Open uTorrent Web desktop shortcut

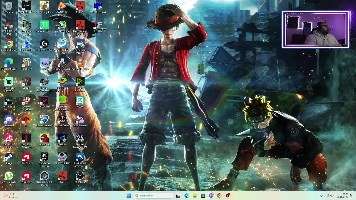click(x=9, y=177)
